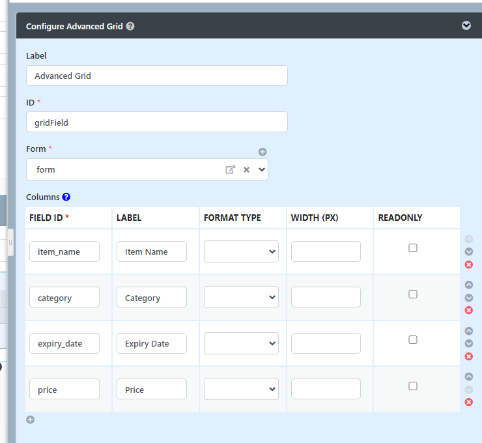Remove the price column row
Screen dimensions: 482x443
(x=468, y=402)
